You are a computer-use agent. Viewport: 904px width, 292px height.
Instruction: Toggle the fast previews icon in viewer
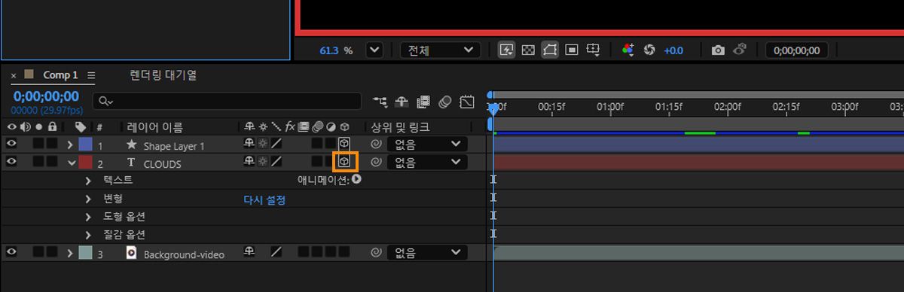[x=507, y=50]
